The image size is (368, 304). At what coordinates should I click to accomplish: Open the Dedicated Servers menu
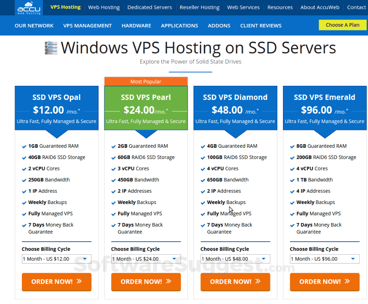149,7
